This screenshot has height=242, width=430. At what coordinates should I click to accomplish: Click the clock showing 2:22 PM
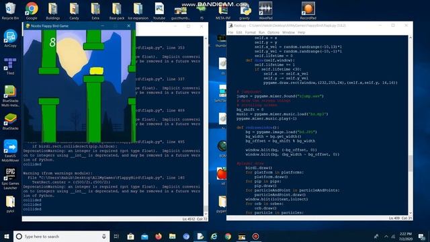pyautogui.click(x=406, y=236)
